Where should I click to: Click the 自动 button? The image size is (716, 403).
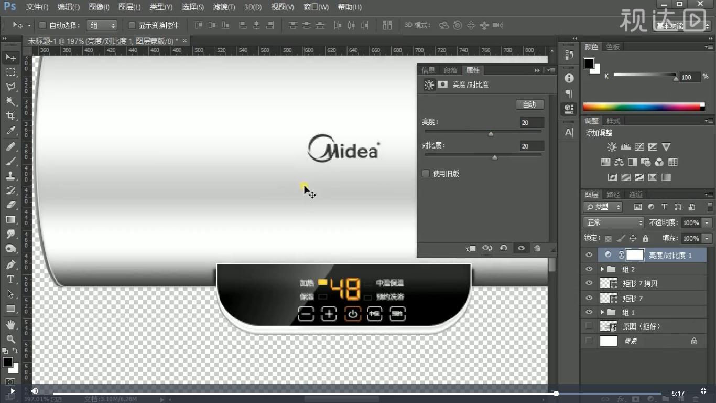point(529,104)
